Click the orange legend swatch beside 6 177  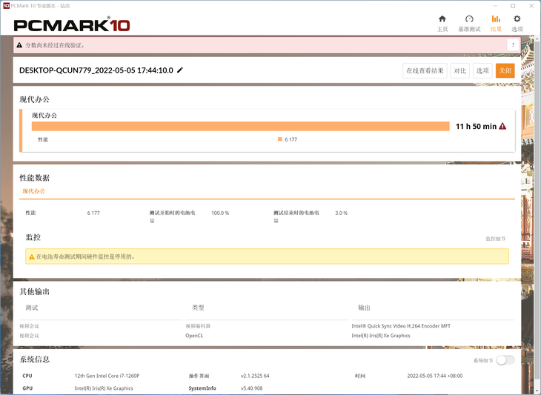point(280,139)
